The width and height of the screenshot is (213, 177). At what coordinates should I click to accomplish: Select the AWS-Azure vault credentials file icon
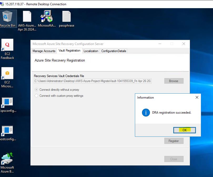pos(27,17)
